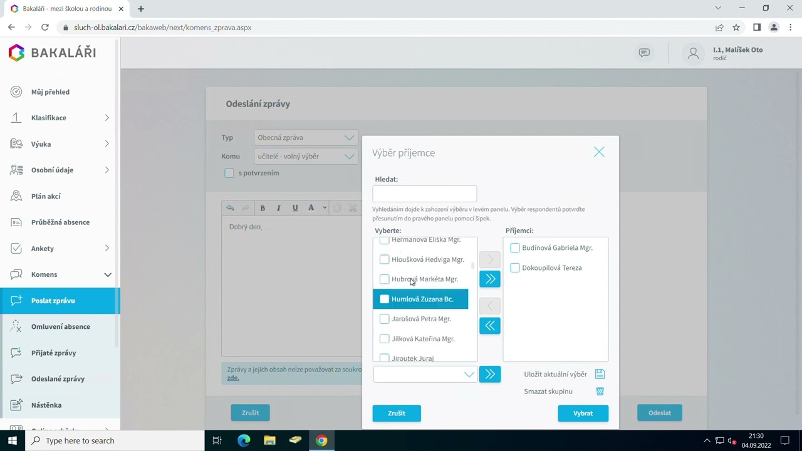Click the Bakaláři logo

click(52, 53)
